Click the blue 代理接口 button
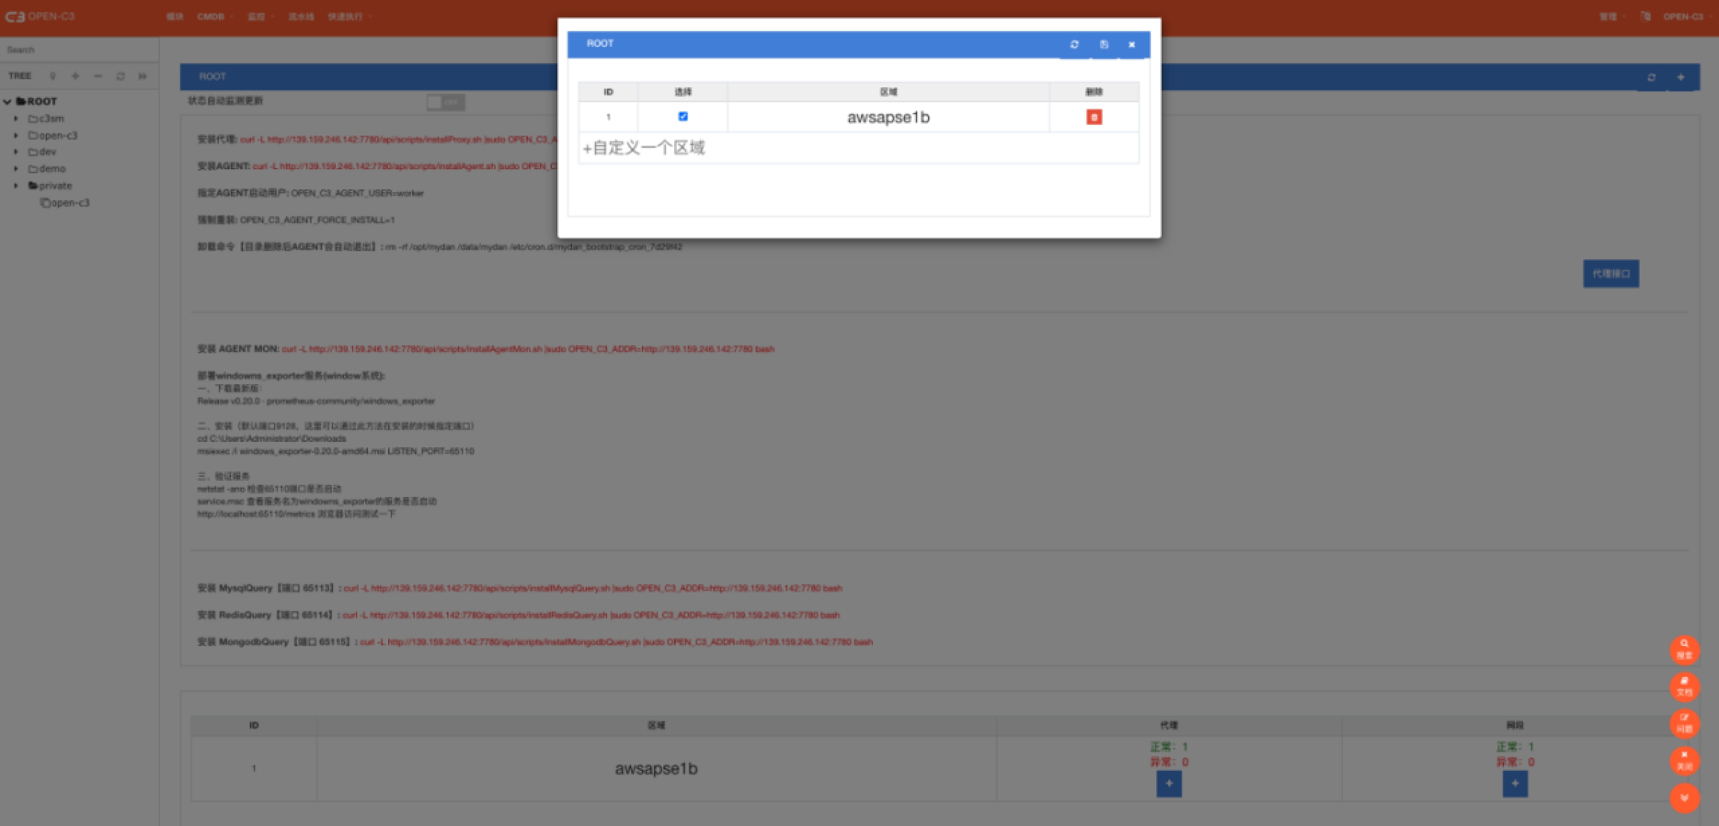1719x826 pixels. (1610, 273)
